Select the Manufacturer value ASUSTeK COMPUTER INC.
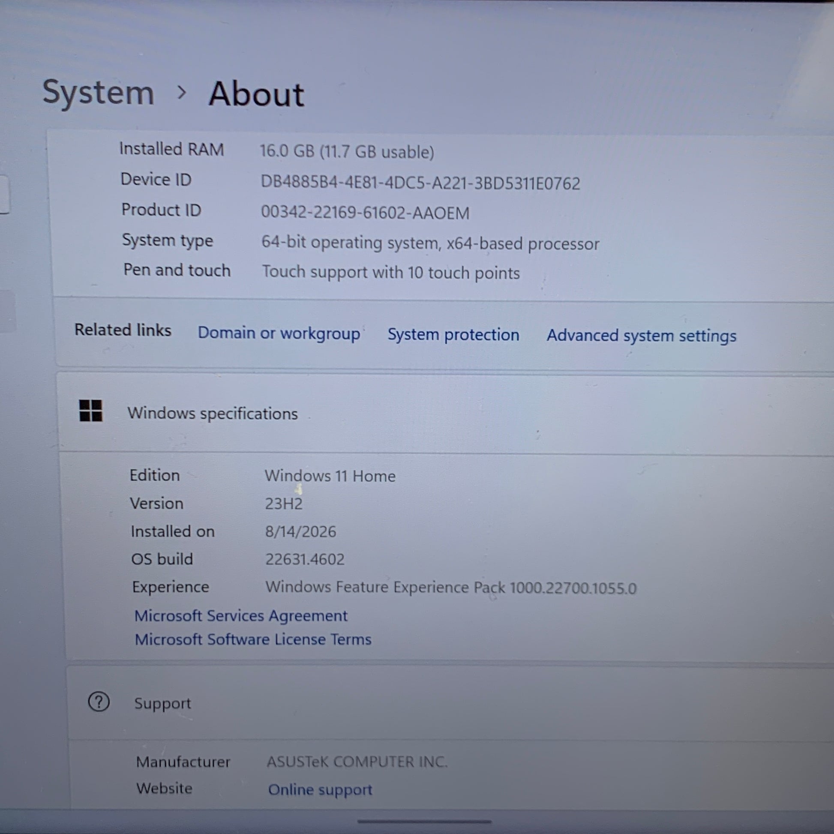834x834 pixels. point(357,762)
